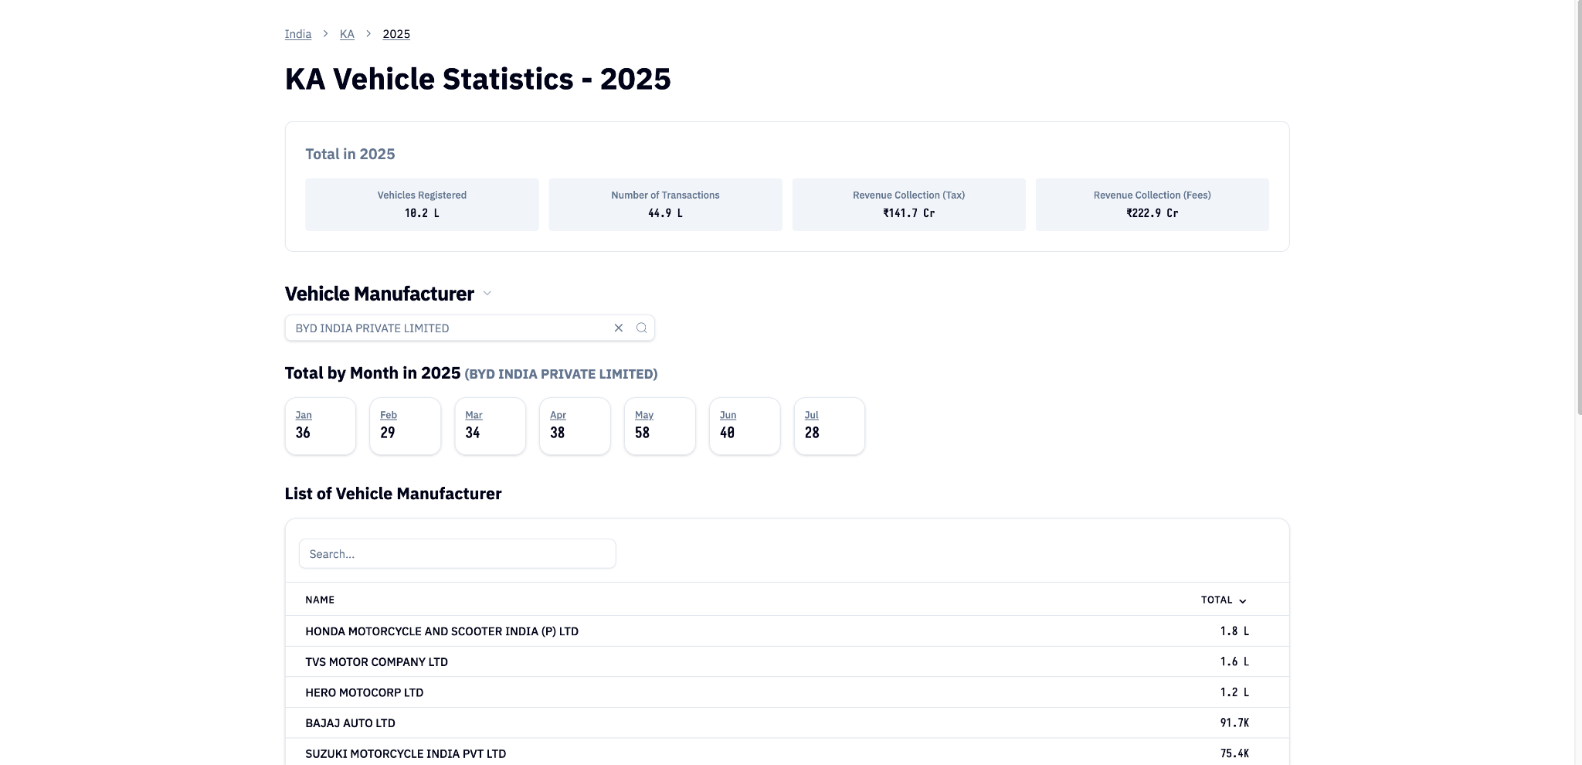Clear the BYD manufacturer search field
1582x765 pixels.
[618, 328]
